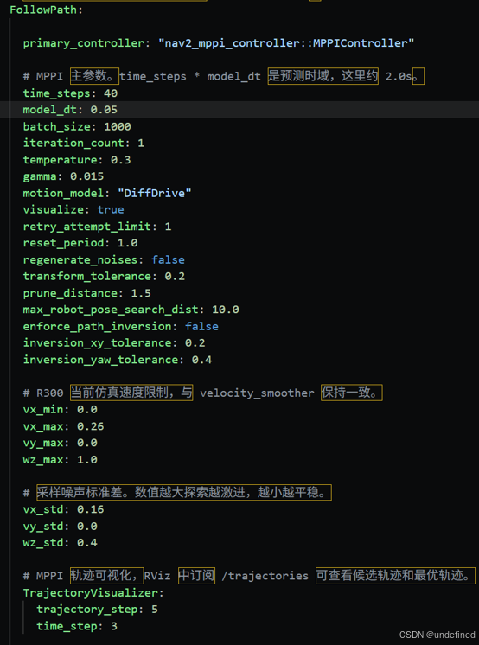Click the vx_std: 0.16 line
Screen dimensions: 479x645
tap(63, 509)
